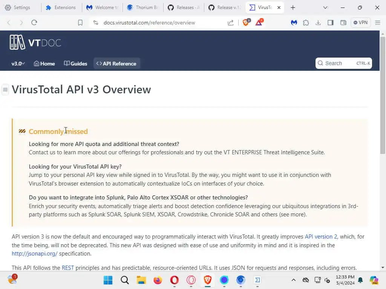The height and width of the screenshot is (289, 386).
Task: Open the Brave Wallet icon
Action: pyautogui.click(x=343, y=23)
